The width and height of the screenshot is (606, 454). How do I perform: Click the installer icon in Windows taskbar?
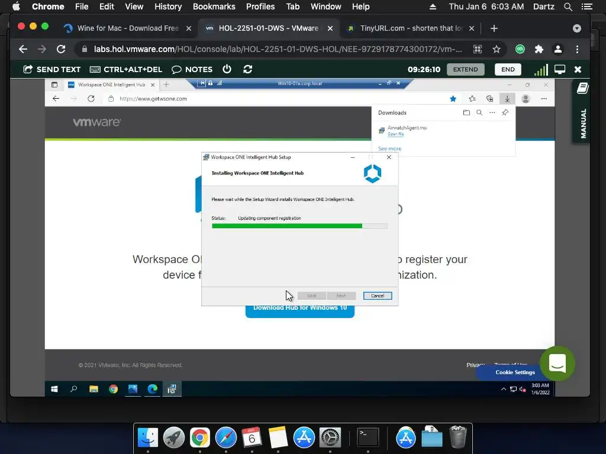click(x=172, y=389)
